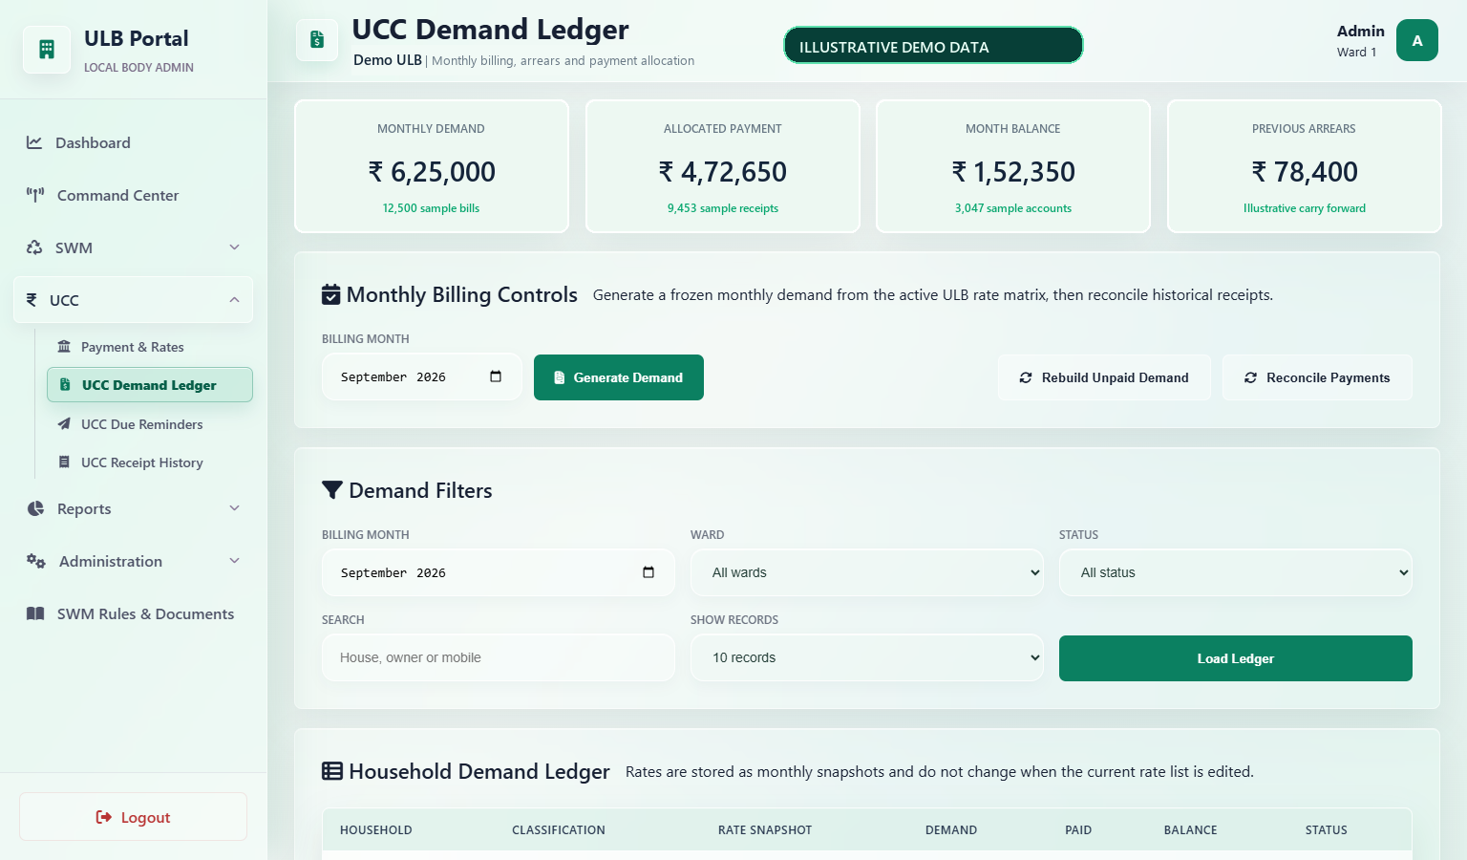Image resolution: width=1467 pixels, height=860 pixels.
Task: Click the Load Ledger button
Action: (x=1236, y=658)
